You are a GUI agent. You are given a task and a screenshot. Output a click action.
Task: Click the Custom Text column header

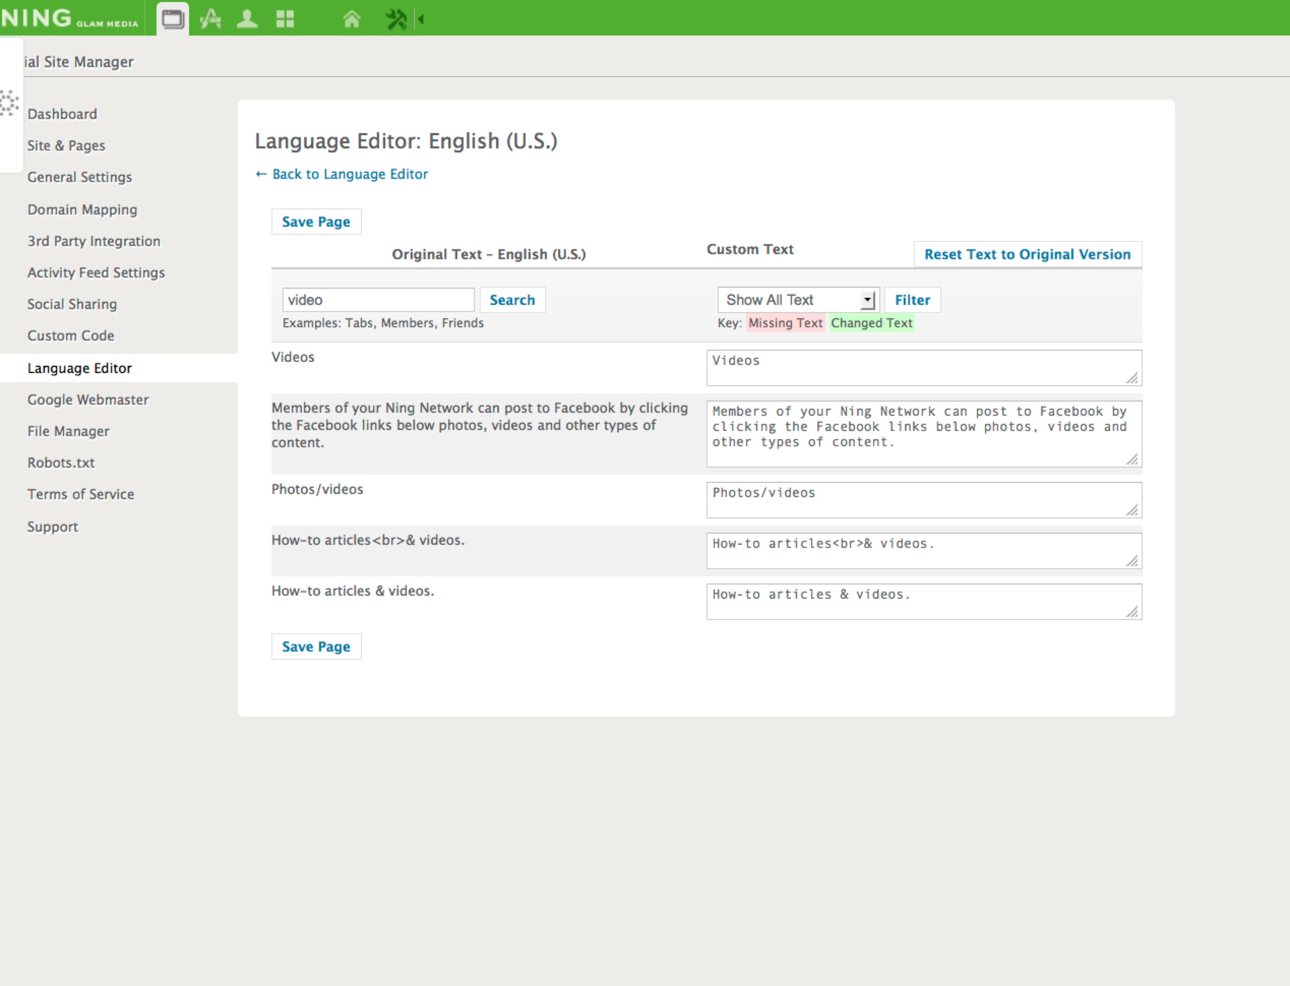tap(750, 250)
